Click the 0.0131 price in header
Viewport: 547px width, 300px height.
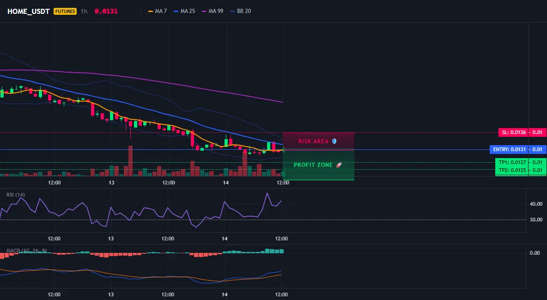(x=106, y=11)
